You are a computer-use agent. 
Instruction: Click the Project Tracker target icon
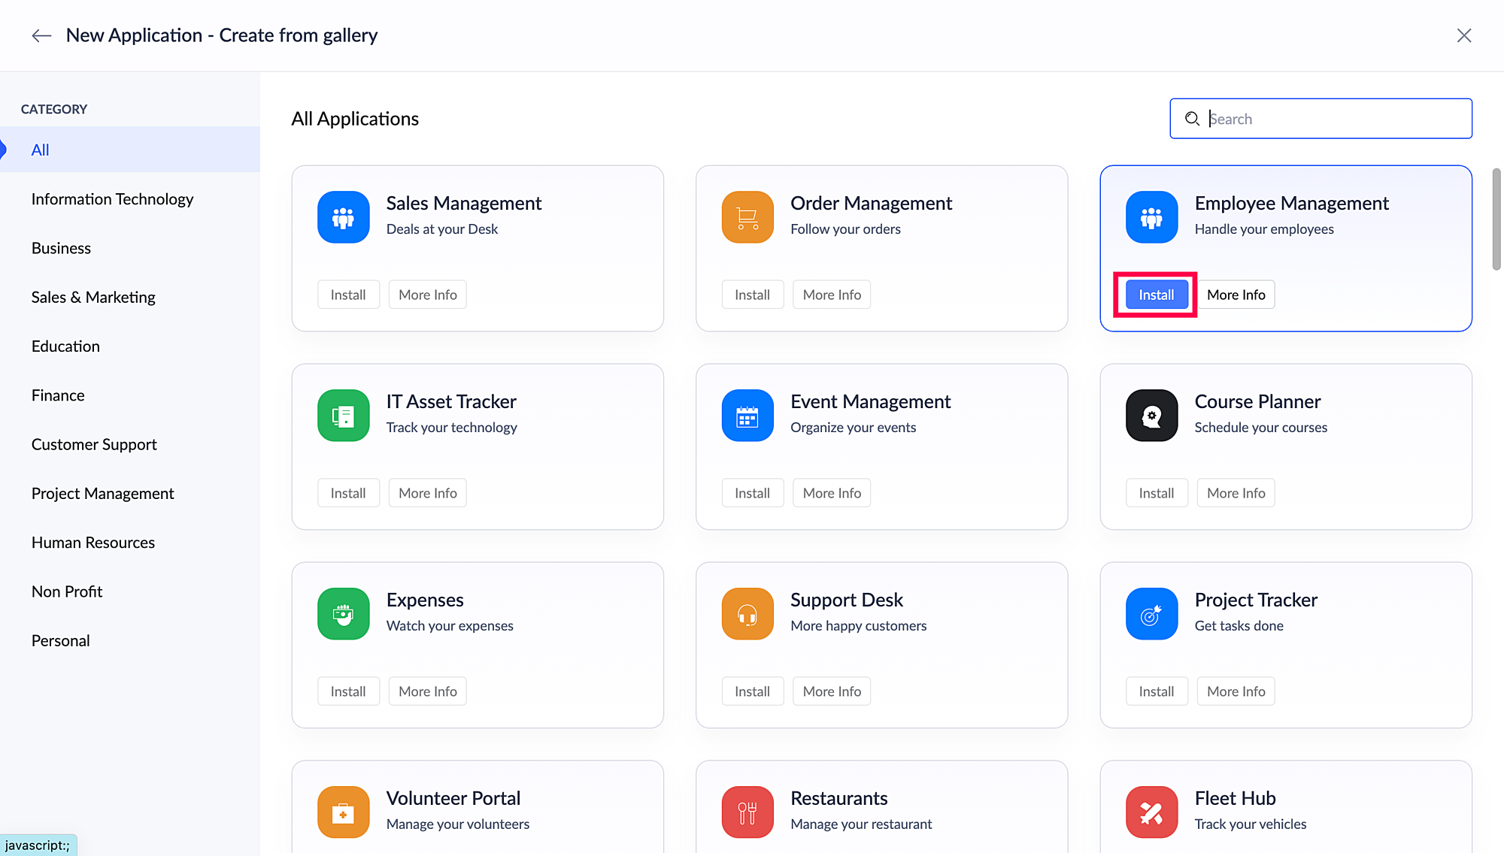(x=1151, y=614)
